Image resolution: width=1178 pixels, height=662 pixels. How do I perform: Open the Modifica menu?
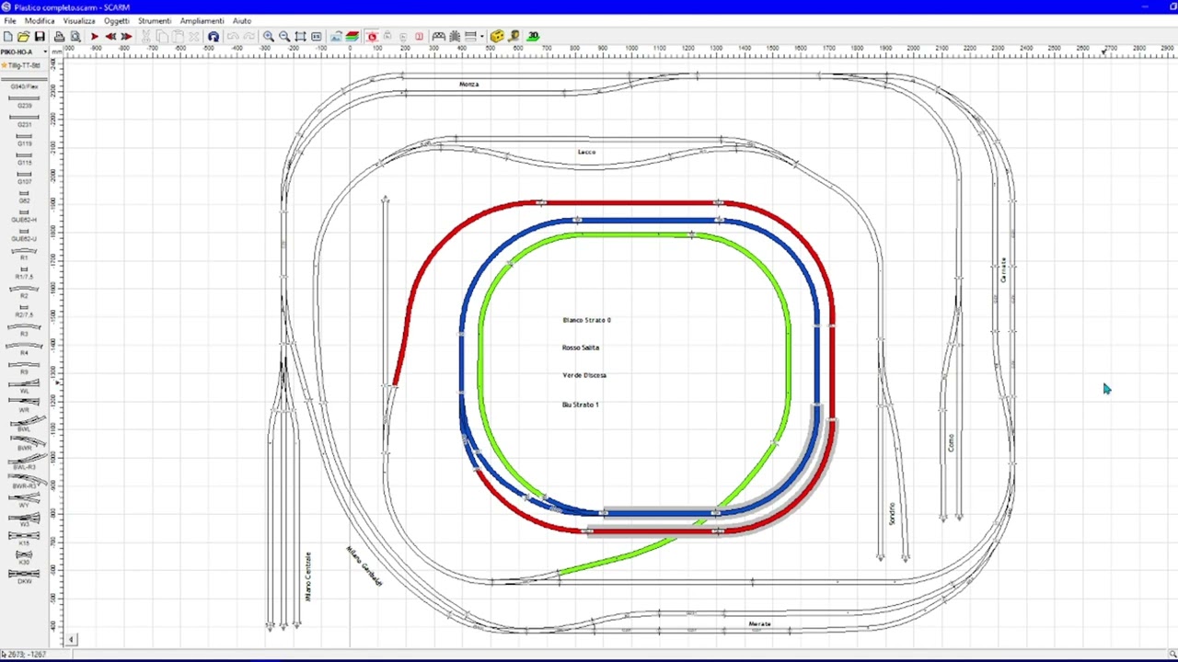[40, 20]
